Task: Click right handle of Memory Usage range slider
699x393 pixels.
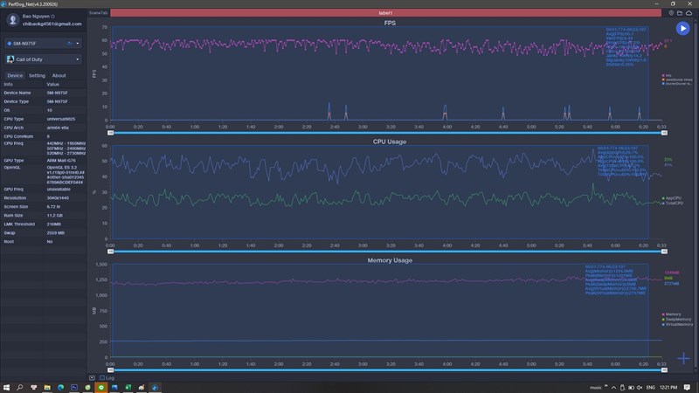Action: click(x=664, y=370)
